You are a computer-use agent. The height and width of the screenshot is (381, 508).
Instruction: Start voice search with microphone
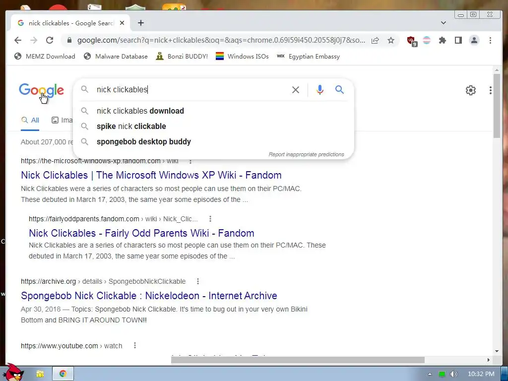point(320,90)
